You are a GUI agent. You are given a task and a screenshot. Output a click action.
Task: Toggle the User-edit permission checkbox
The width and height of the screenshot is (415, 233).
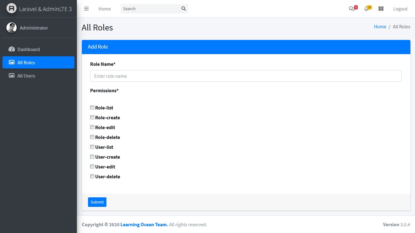[x=92, y=167]
